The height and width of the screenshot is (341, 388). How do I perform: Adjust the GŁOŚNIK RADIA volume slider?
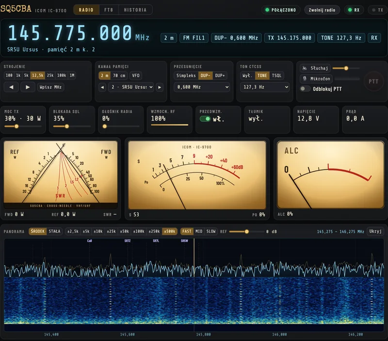(x=121, y=126)
